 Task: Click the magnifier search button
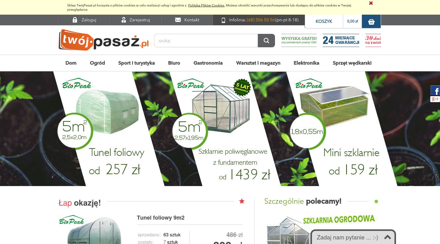pos(266,41)
